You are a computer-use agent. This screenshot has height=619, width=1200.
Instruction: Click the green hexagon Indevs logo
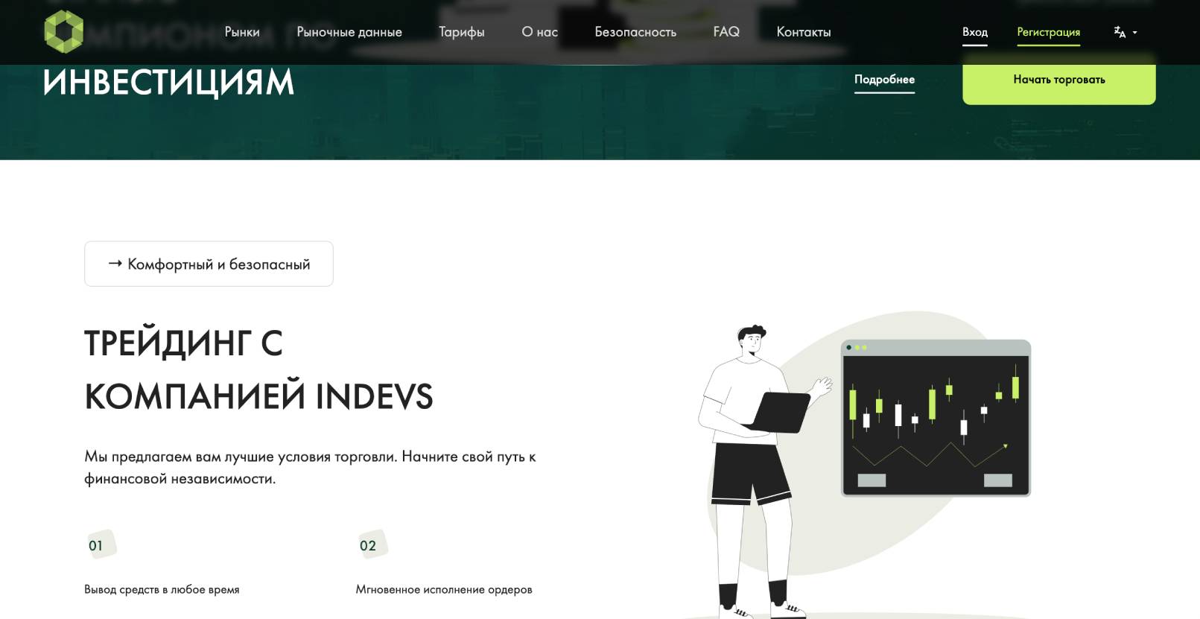coord(64,32)
